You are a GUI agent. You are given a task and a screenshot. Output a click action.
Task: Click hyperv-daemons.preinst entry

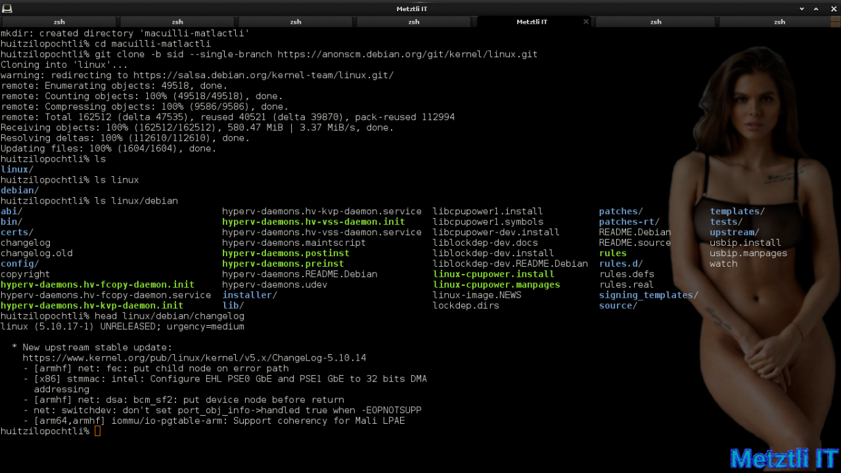tap(283, 263)
